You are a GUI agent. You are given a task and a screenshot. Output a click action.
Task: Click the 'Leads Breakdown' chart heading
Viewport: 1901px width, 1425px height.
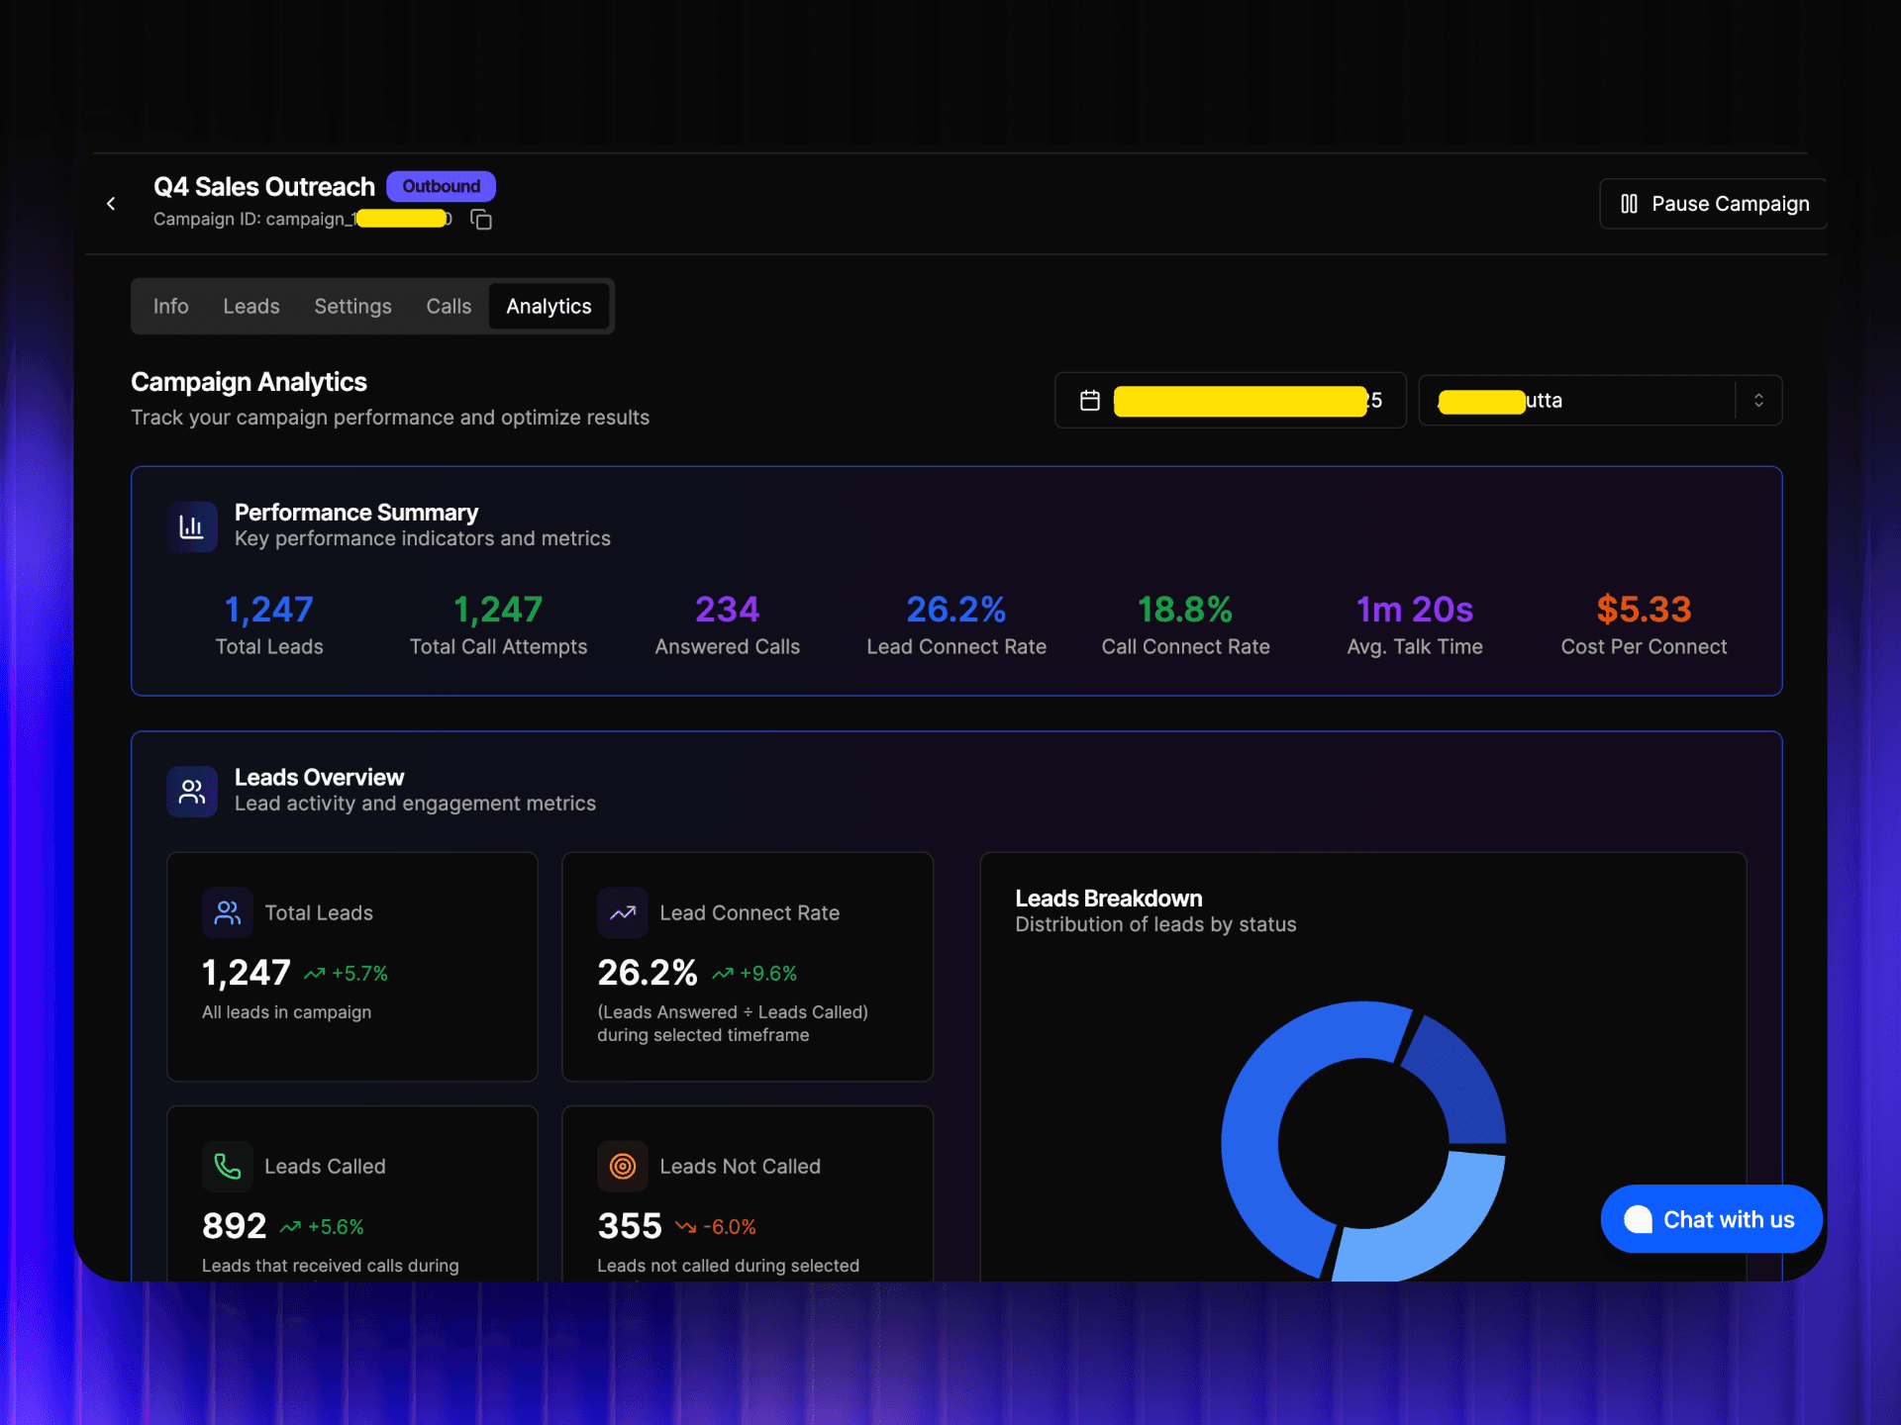[x=1109, y=899]
